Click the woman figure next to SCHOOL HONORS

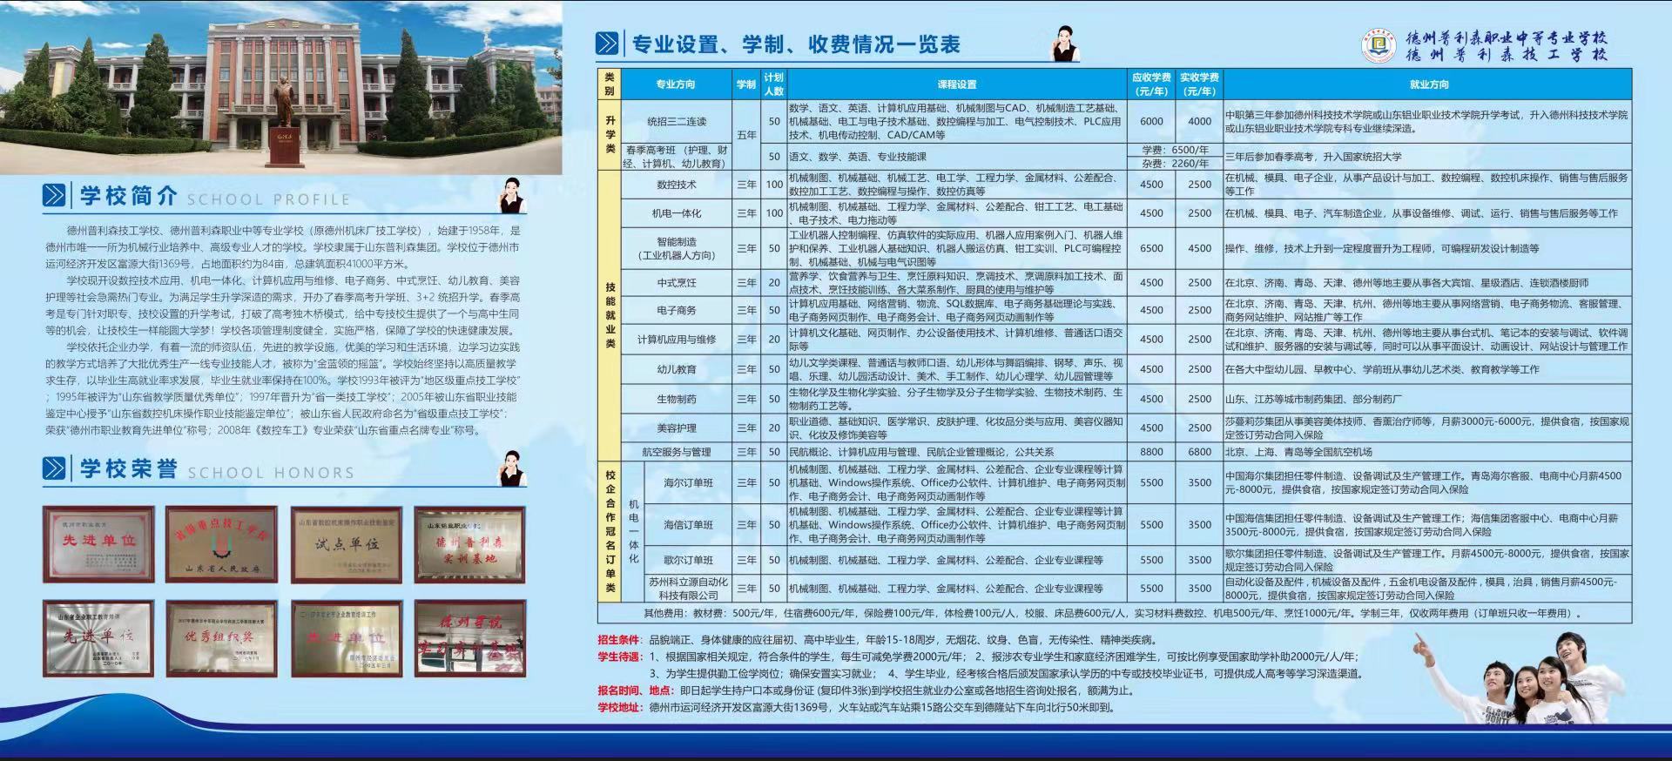pyautogui.click(x=512, y=468)
